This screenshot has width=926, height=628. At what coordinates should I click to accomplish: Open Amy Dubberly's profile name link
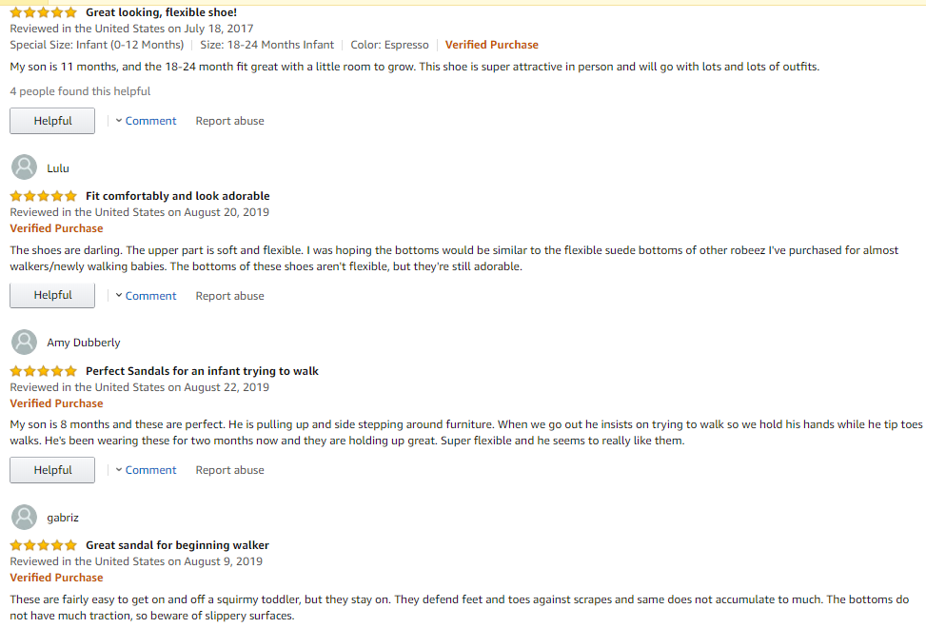tap(84, 343)
